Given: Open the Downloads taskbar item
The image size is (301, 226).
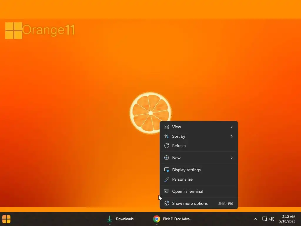Looking at the screenshot, I should pyautogui.click(x=120, y=219).
